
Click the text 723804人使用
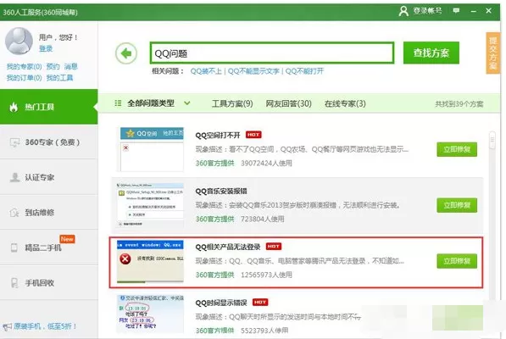pos(263,219)
